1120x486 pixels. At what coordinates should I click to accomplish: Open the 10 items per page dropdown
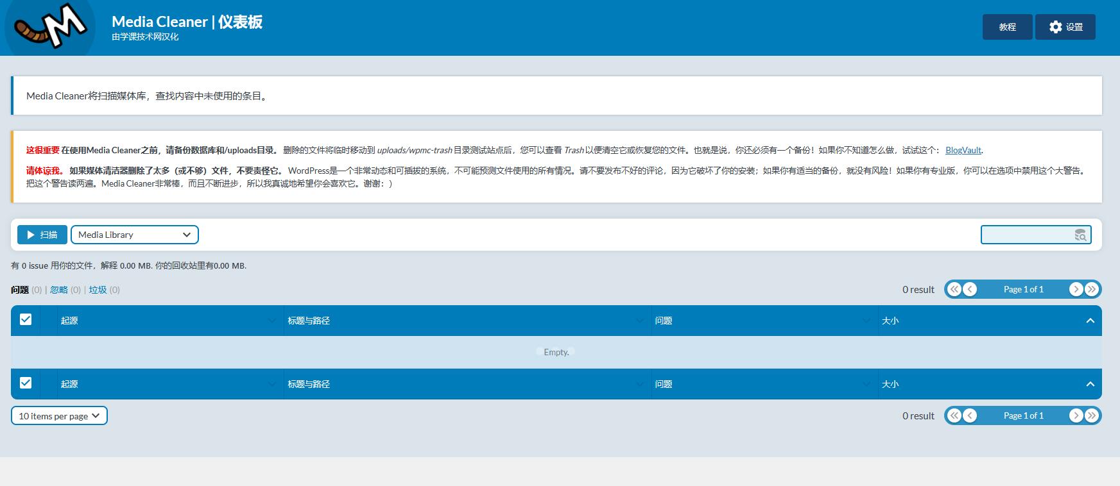click(59, 416)
